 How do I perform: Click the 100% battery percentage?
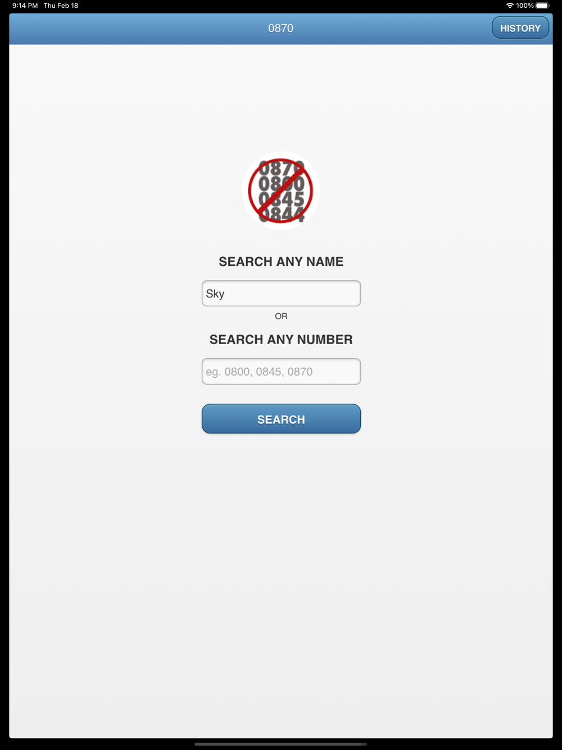point(525,6)
